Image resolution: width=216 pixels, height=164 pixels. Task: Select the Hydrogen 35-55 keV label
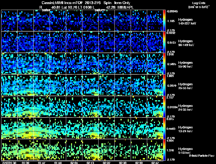185,86
